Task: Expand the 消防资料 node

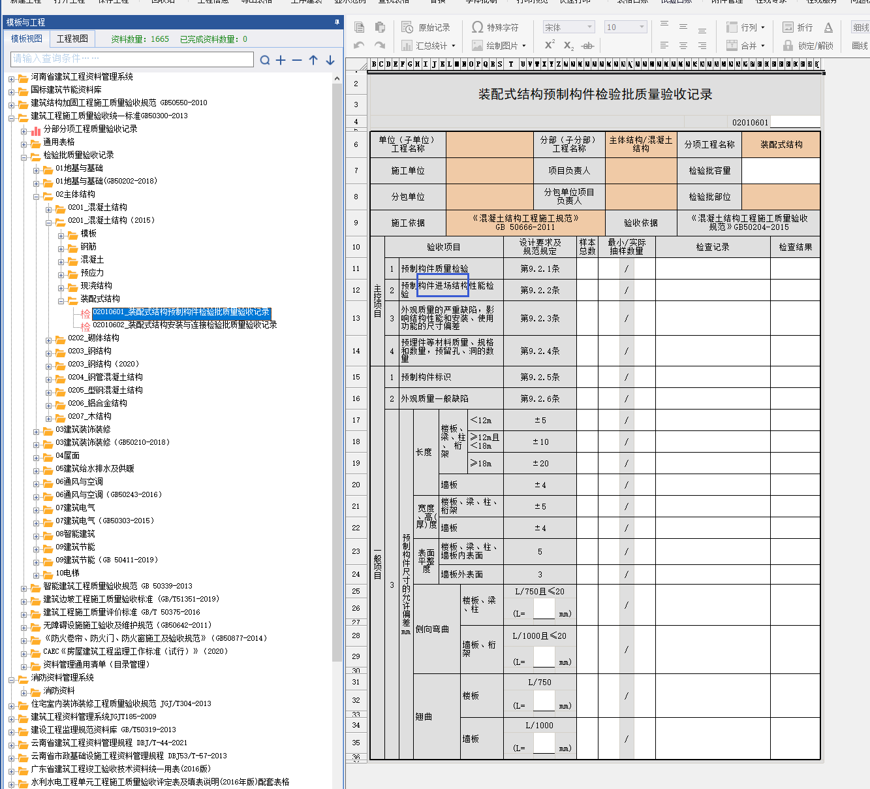Action: (x=24, y=693)
